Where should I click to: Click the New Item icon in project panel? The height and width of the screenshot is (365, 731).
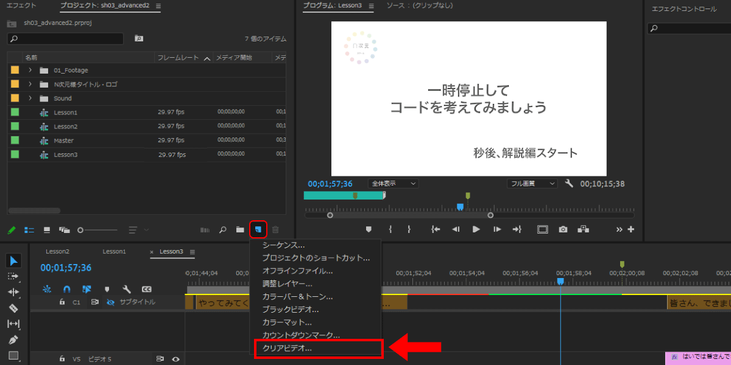[x=258, y=230]
